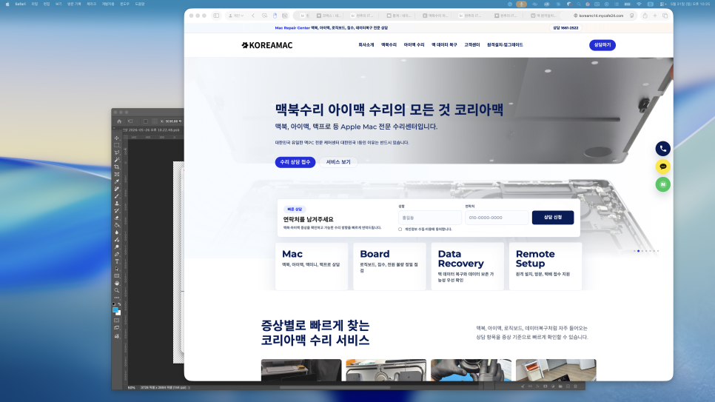Click the 서비스 보기 button

click(338, 162)
